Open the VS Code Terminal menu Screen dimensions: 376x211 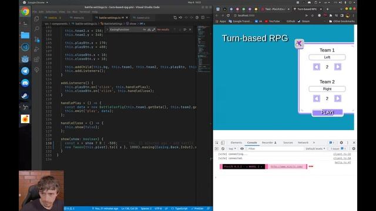85,12
